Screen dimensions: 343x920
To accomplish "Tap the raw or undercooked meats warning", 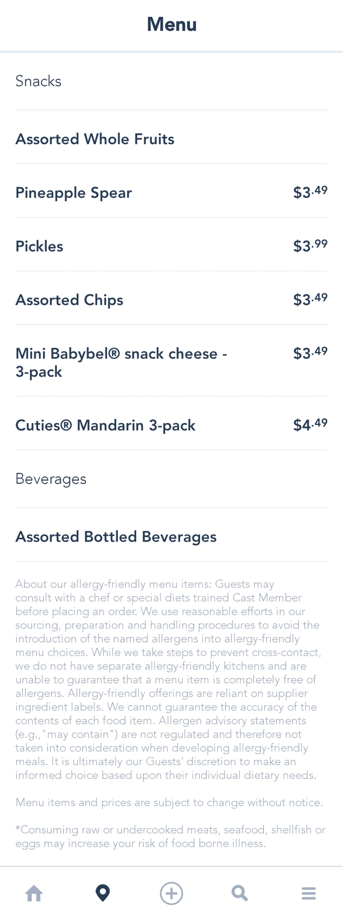I will coord(171,837).
